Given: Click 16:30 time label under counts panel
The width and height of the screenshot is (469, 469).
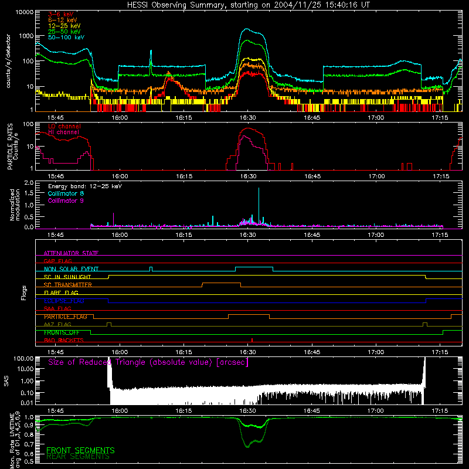Looking at the screenshot, I should 247,118.
